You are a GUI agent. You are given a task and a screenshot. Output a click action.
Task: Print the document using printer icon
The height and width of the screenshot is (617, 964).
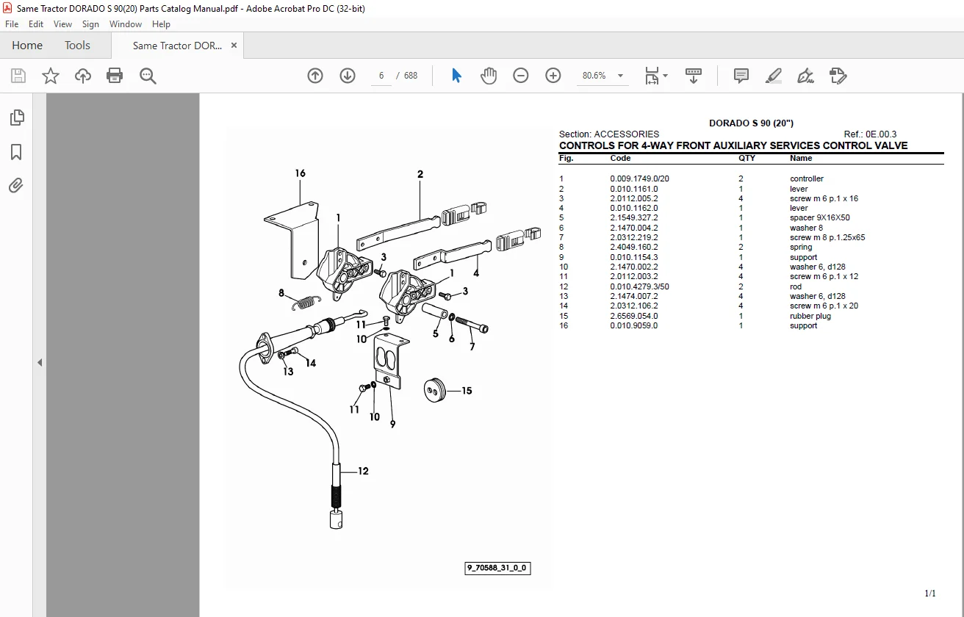point(115,76)
